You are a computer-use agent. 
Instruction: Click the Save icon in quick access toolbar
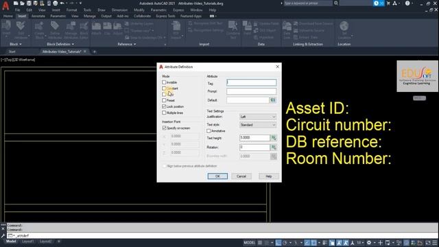[29, 3]
